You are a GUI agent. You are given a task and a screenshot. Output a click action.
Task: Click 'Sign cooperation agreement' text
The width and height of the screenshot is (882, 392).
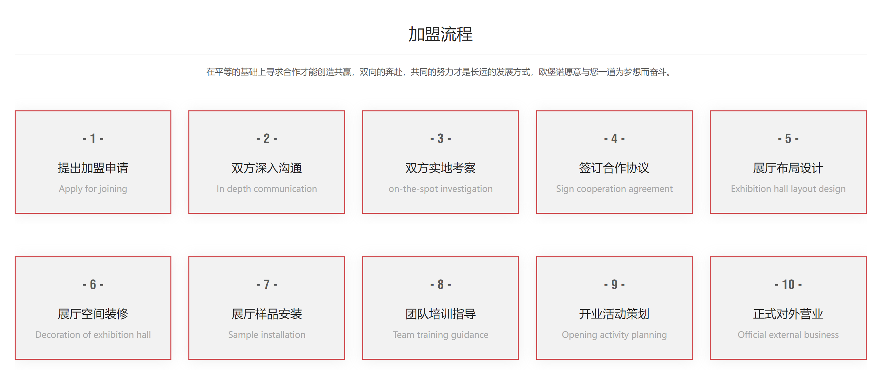(x=614, y=189)
